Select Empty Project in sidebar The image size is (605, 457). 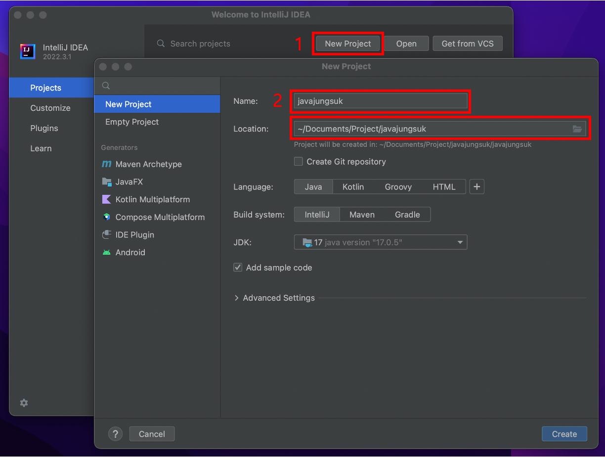click(x=157, y=122)
